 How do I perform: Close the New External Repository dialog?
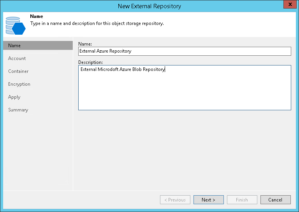tap(289, 6)
